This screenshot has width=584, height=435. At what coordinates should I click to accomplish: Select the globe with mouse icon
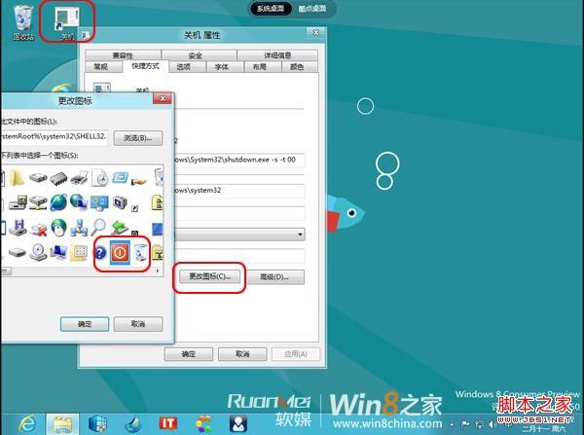58,227
